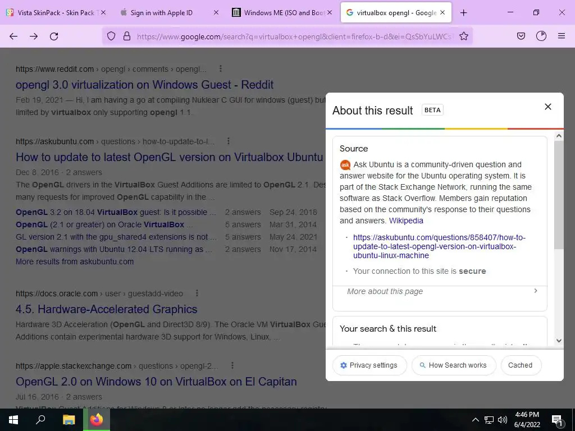Bookmark this page with the star icon
The height and width of the screenshot is (431, 575).
pos(463,36)
